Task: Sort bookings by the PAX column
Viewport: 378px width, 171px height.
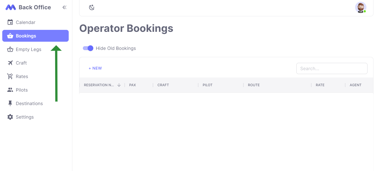Action: (x=132, y=85)
